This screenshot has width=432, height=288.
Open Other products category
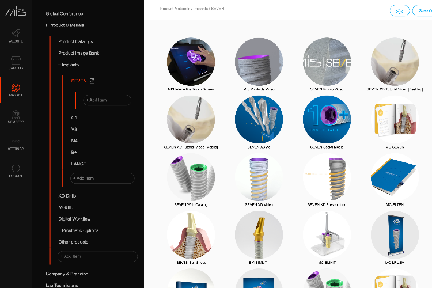click(73, 242)
